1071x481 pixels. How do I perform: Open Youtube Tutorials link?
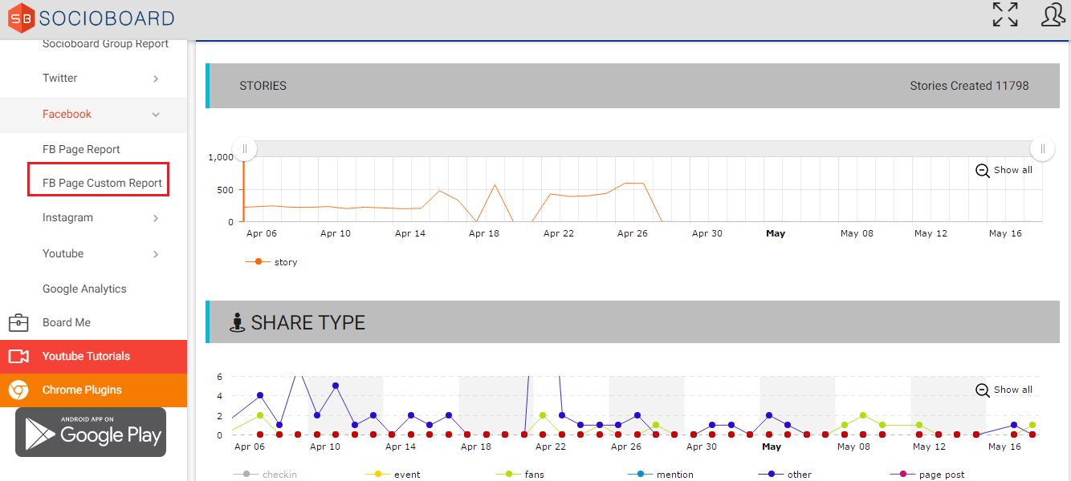(86, 356)
